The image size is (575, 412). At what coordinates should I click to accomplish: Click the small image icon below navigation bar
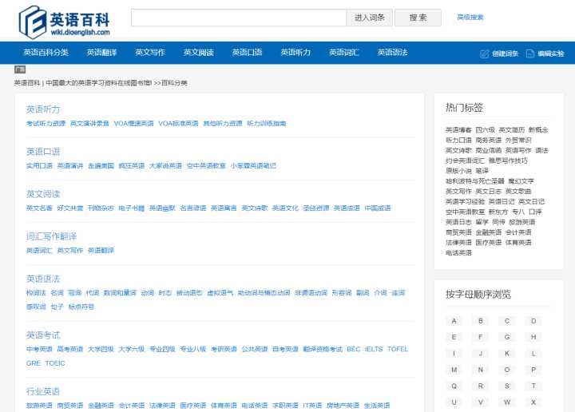click(20, 69)
